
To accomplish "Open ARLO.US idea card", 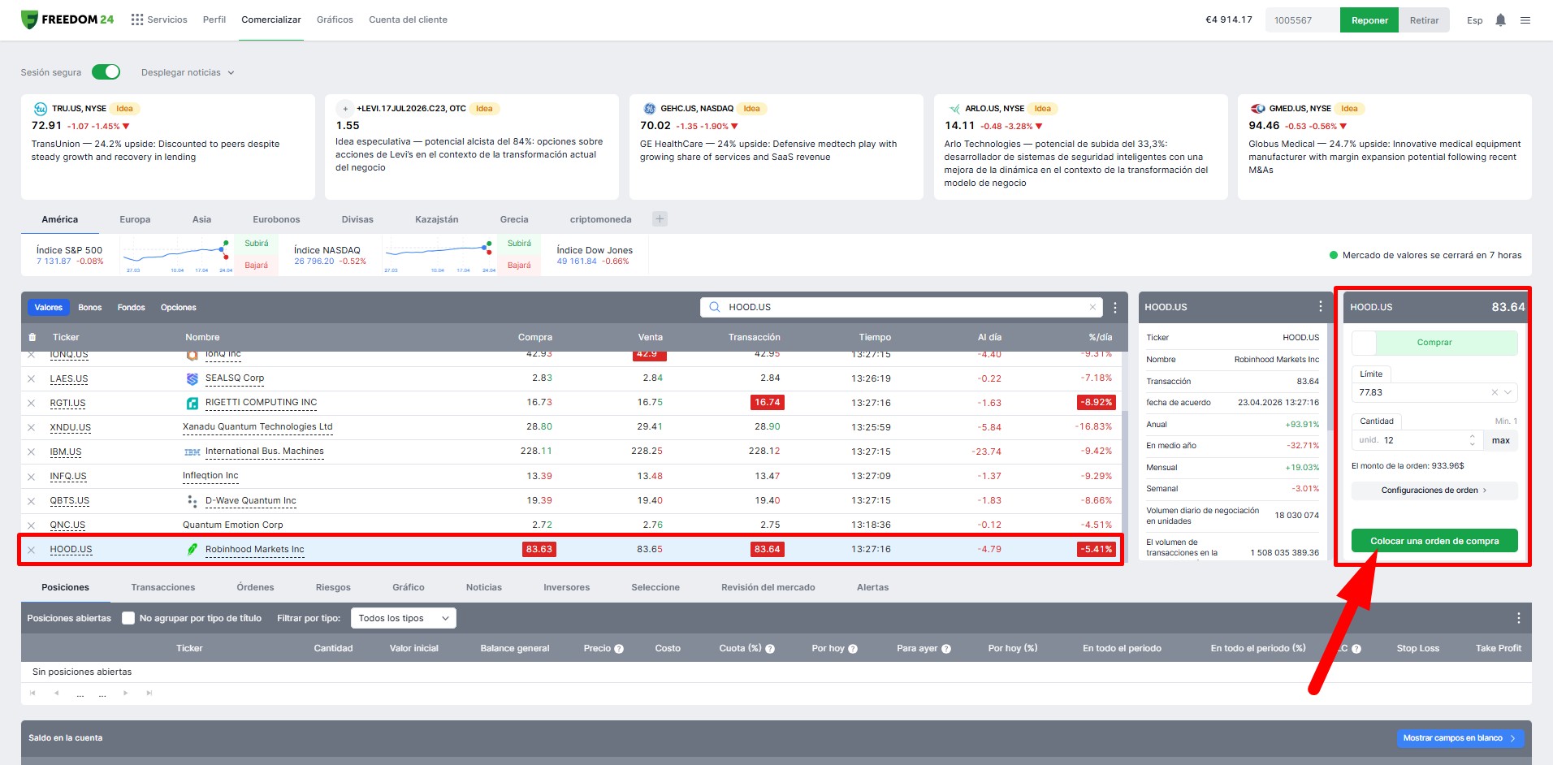I will pos(1080,146).
